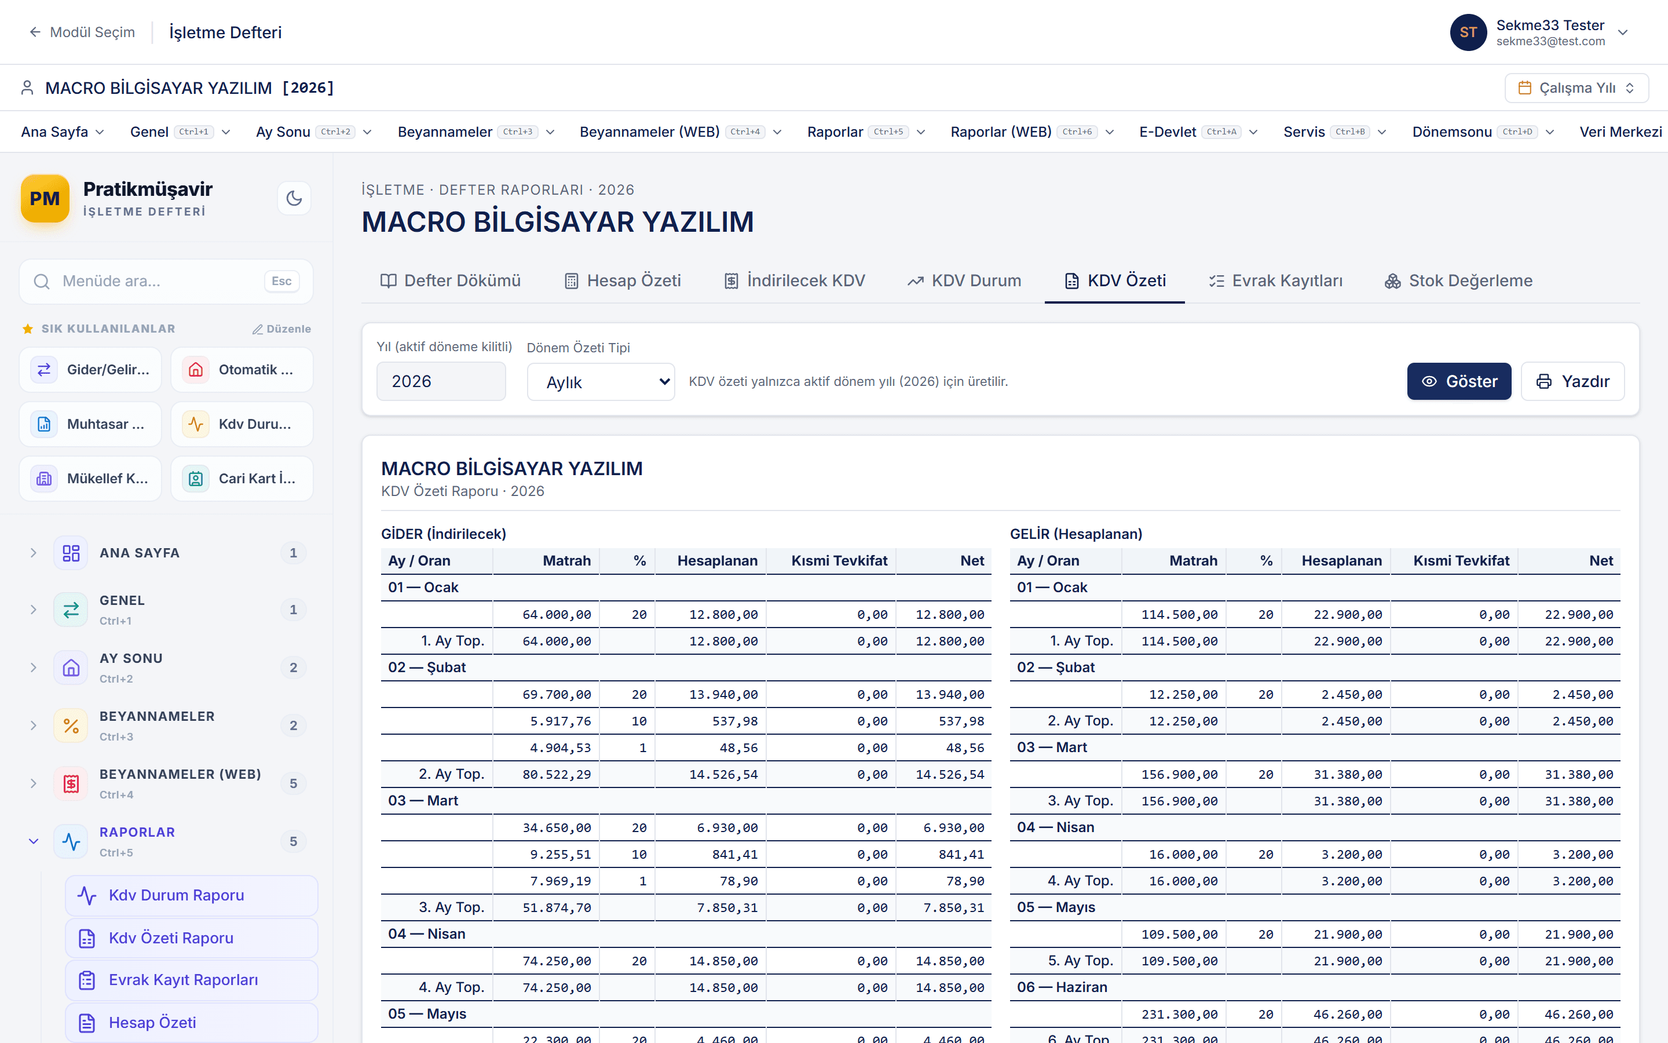This screenshot has width=1668, height=1043.
Task: Open the Otomatik shortcut icon
Action: tap(196, 370)
